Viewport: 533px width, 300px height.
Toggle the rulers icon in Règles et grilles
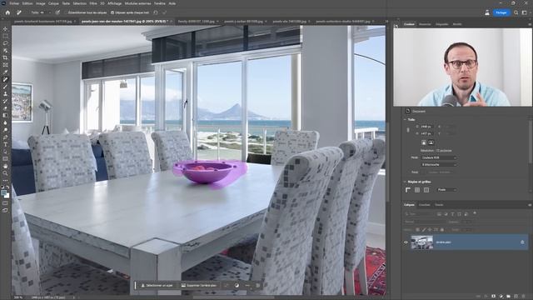[408, 190]
